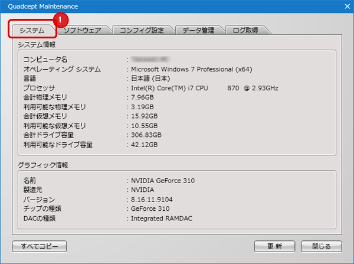This screenshot has width=354, height=264.
Task: Switch to the ソフトウェア tab
Action: [83, 30]
